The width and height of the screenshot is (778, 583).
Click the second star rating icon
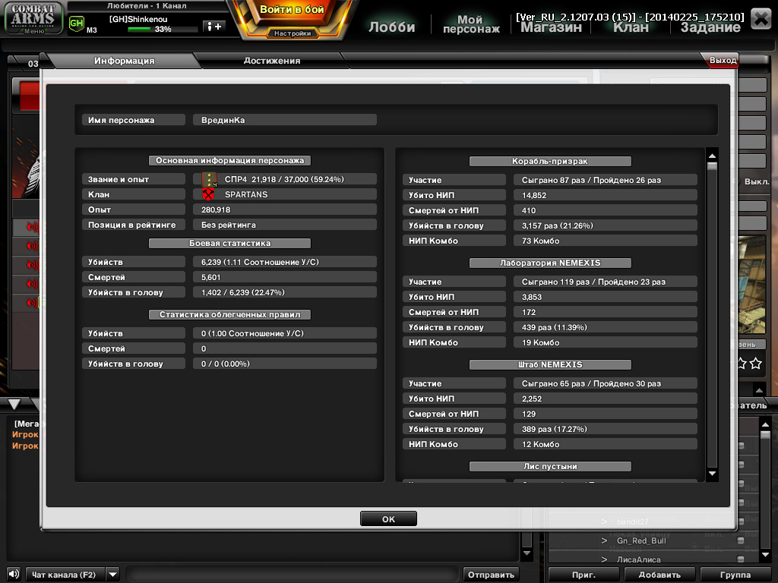[x=756, y=364]
